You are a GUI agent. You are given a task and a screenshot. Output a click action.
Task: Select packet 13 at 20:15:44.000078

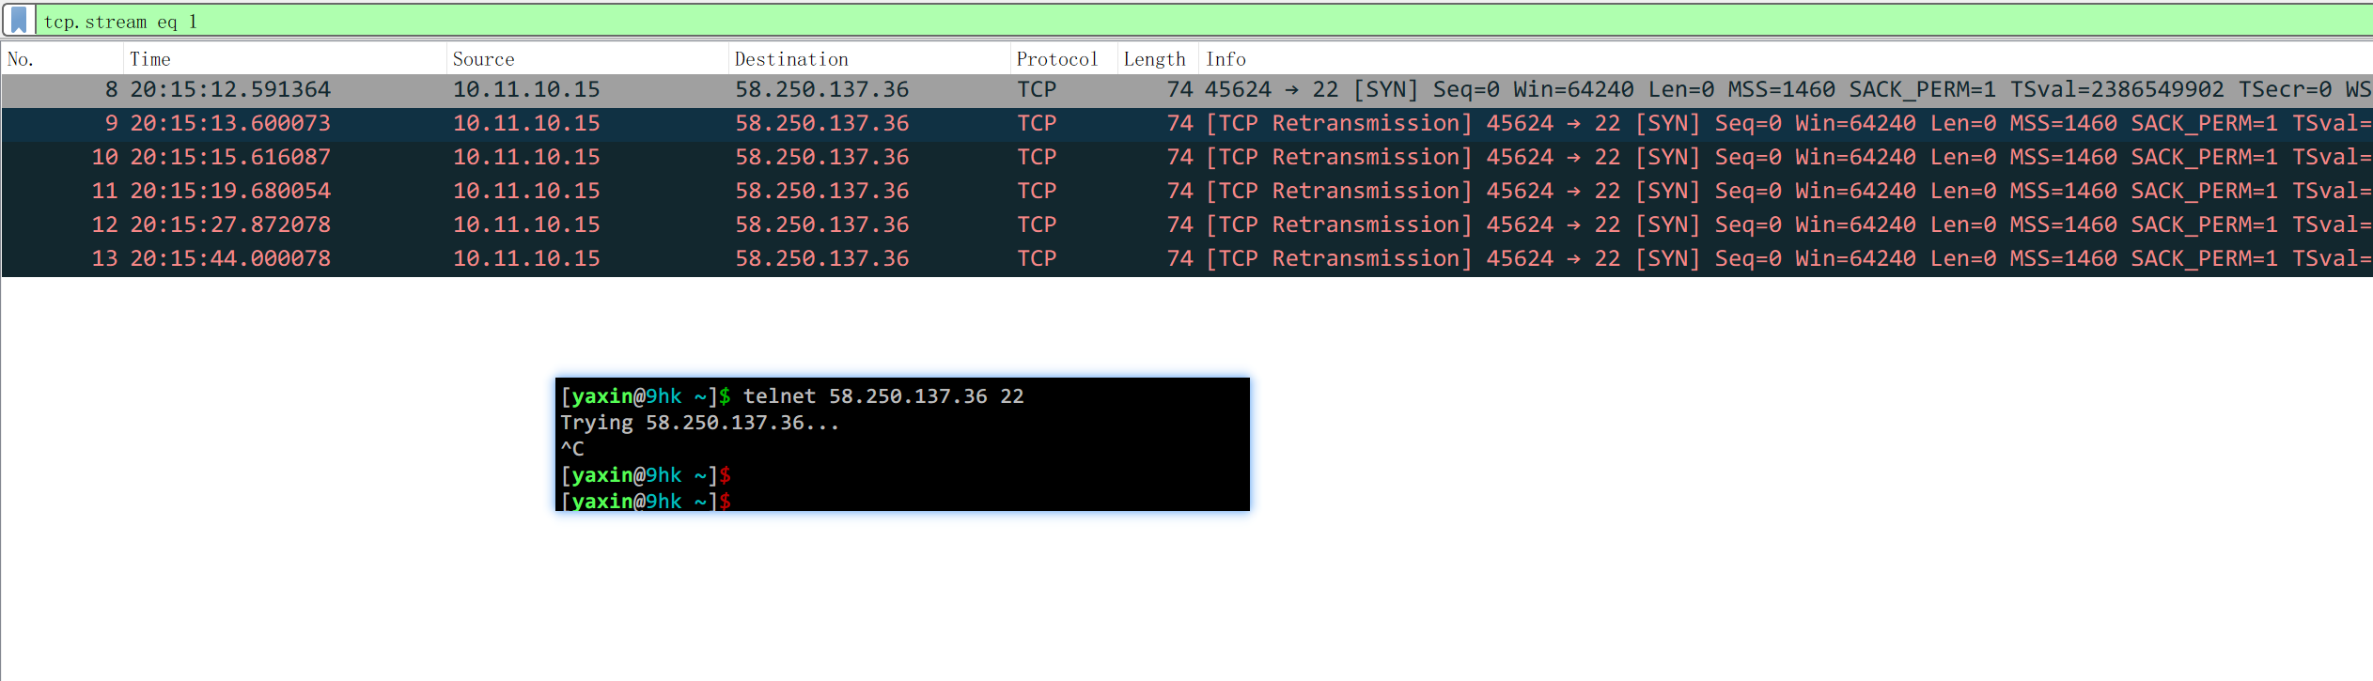[x=1187, y=259]
